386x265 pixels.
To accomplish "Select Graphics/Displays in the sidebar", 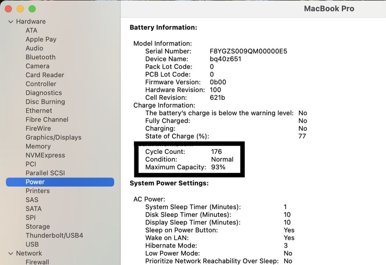I will point(54,138).
